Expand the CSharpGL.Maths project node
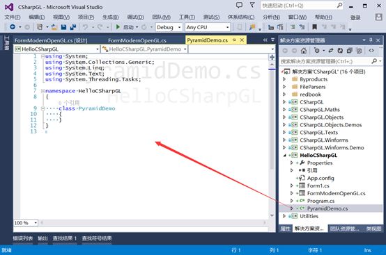Screen dimensions: 386x255 tap(284, 110)
